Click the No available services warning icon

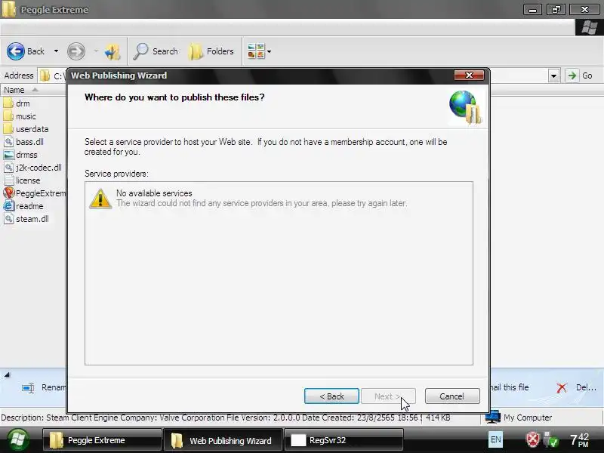(x=100, y=199)
